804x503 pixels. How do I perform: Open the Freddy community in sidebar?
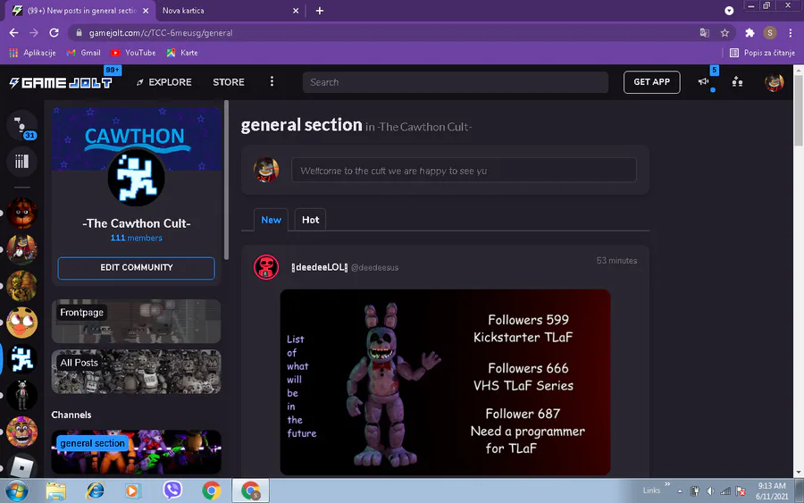tap(21, 213)
